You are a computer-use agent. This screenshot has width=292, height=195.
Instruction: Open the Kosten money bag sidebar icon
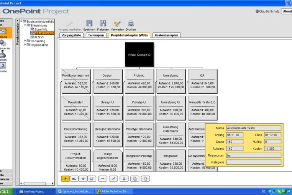click(x=3, y=55)
